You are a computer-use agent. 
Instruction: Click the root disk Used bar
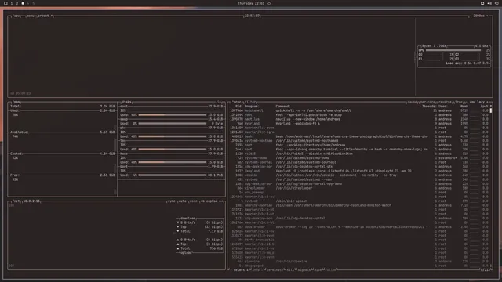tap(173, 115)
